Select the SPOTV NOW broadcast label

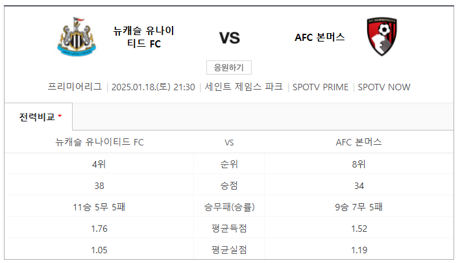(384, 87)
